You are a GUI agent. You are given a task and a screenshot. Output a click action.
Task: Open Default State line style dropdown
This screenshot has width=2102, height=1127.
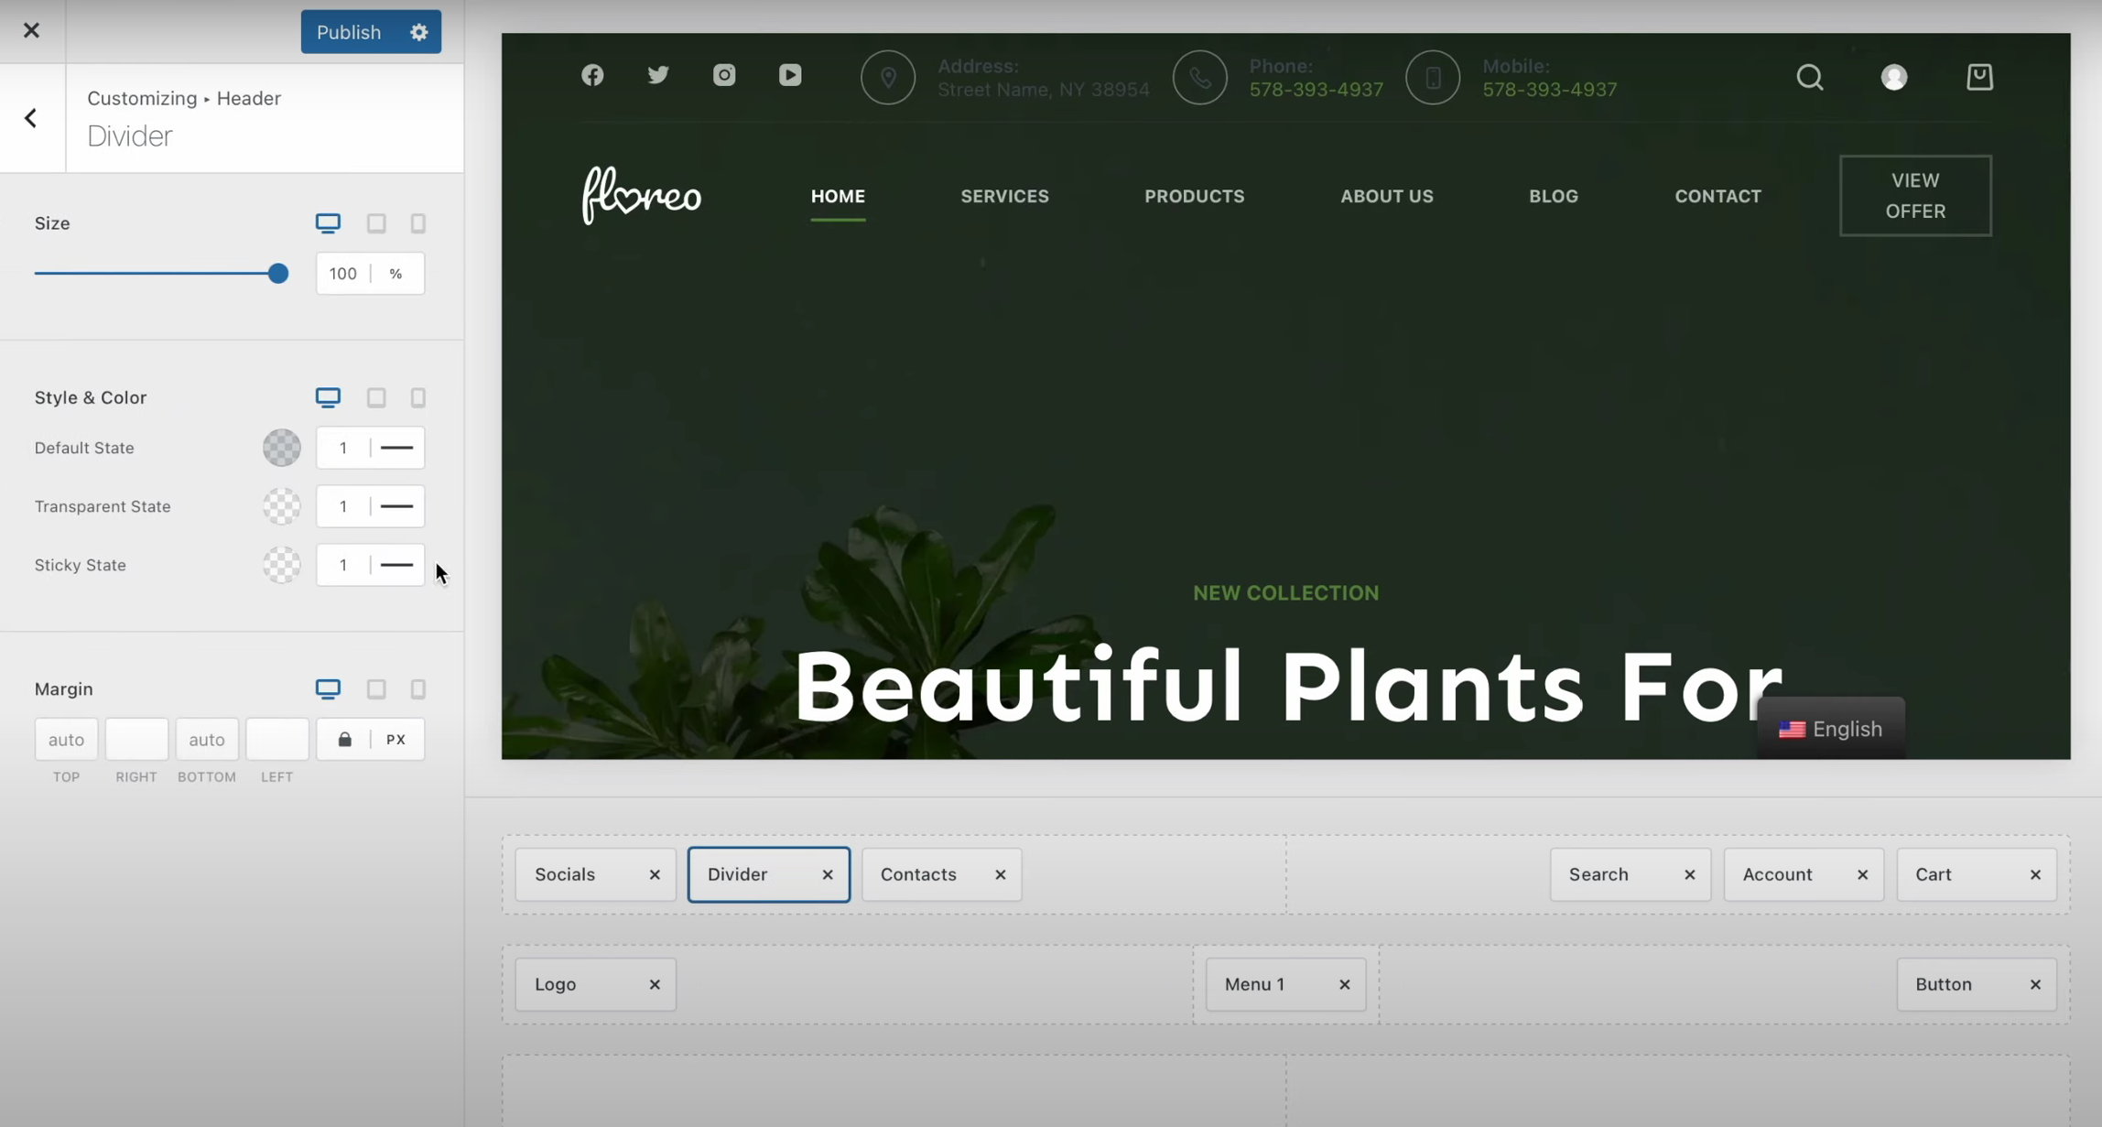coord(396,448)
